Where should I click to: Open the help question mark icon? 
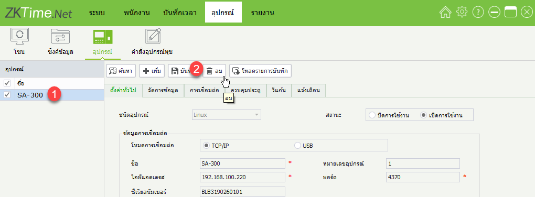(478, 13)
